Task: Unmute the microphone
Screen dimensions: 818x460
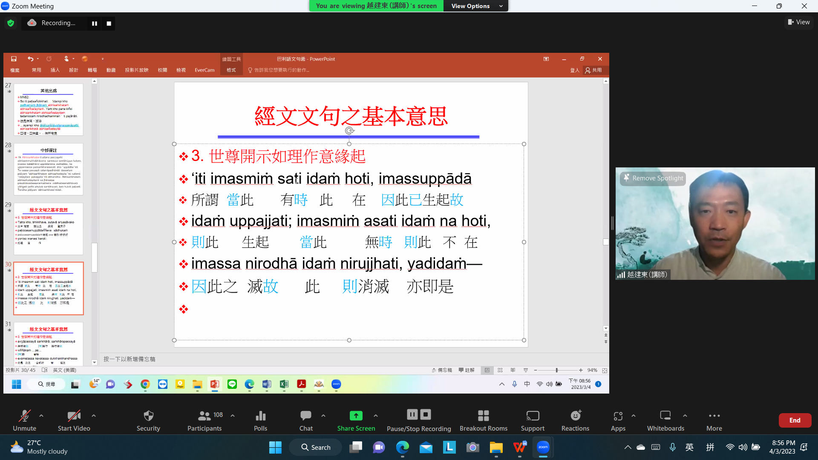Action: pos(24,416)
